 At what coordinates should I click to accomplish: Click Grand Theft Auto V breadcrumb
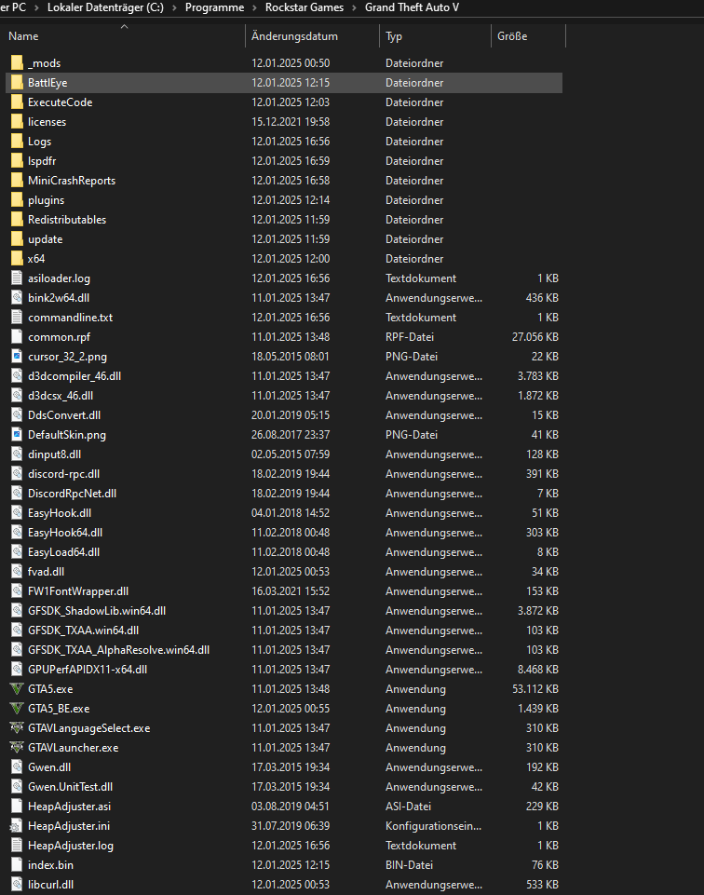pyautogui.click(x=412, y=7)
